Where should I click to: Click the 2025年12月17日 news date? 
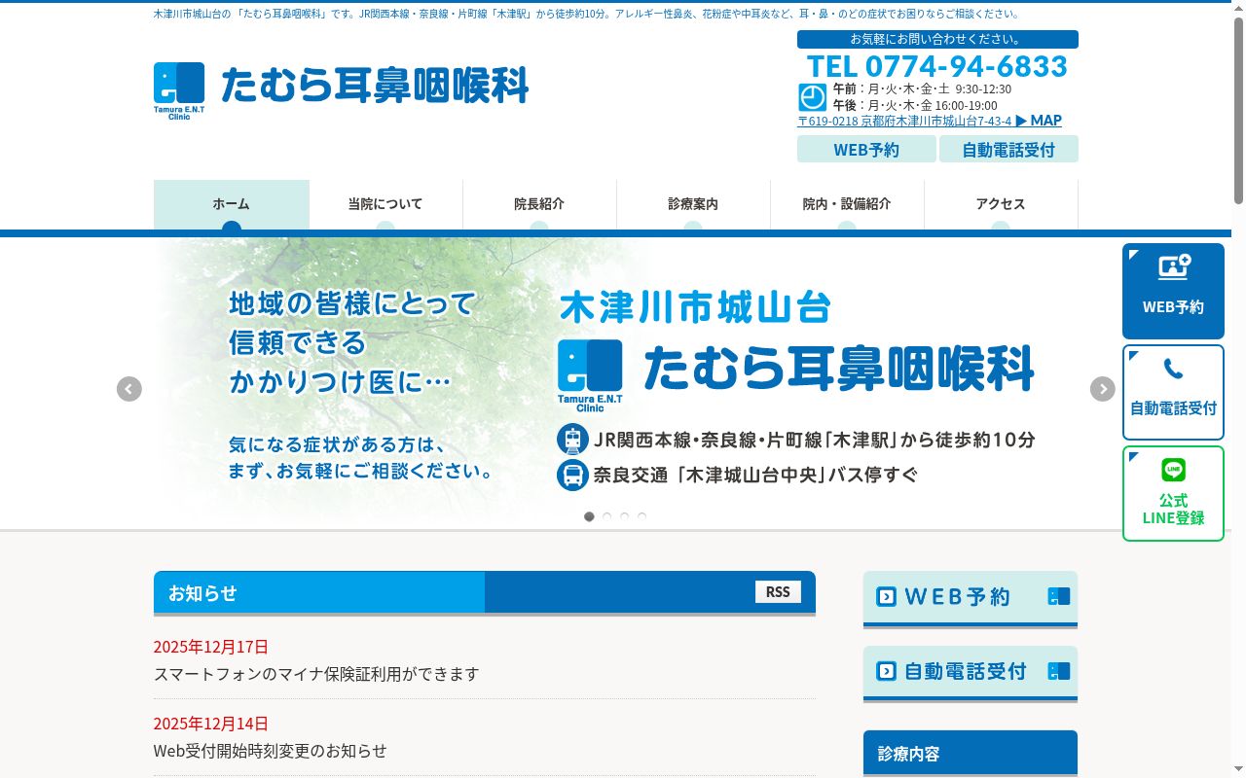(210, 647)
